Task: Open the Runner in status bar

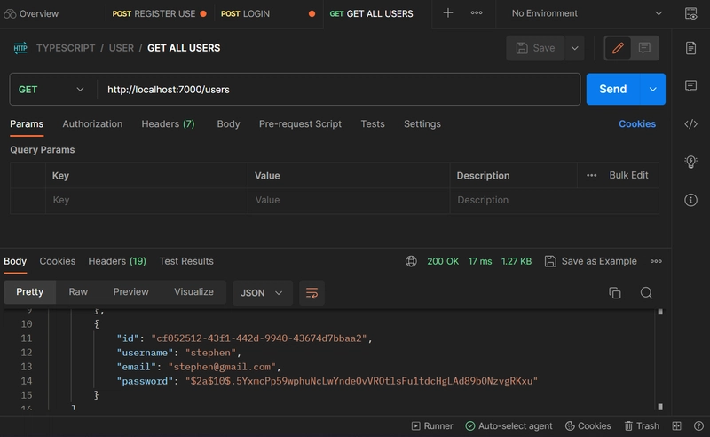Action: coord(432,426)
